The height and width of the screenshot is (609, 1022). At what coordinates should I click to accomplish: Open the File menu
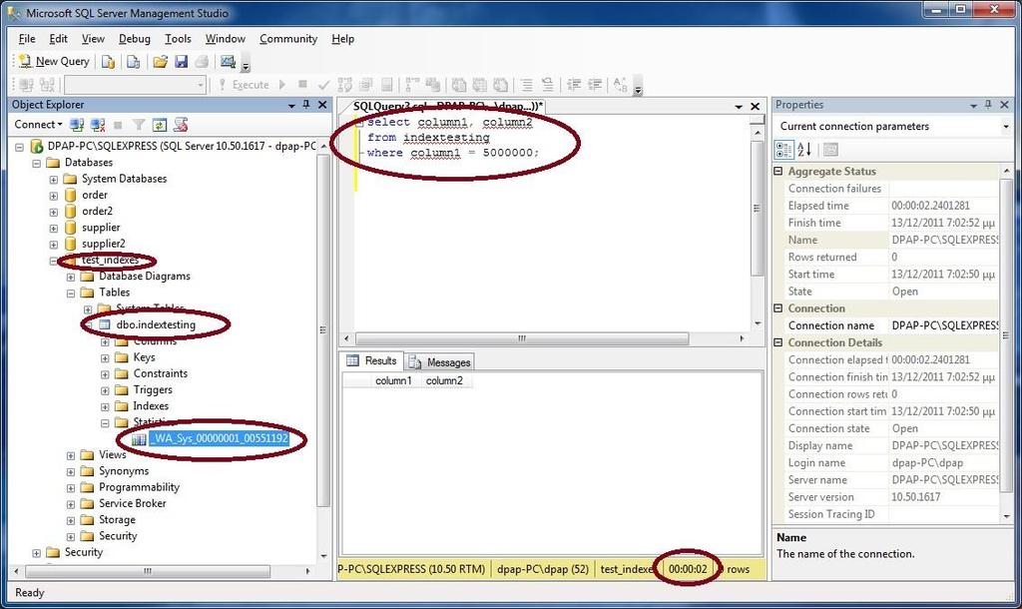(x=27, y=39)
